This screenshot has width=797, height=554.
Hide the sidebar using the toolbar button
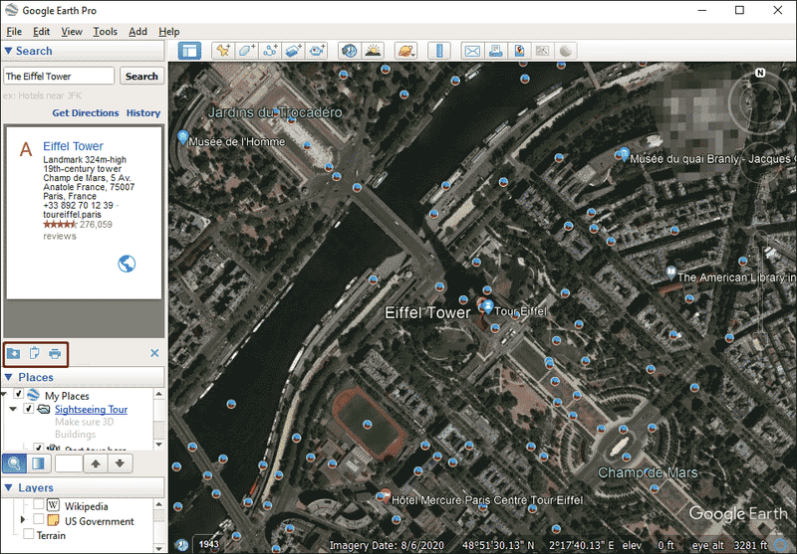pyautogui.click(x=189, y=51)
